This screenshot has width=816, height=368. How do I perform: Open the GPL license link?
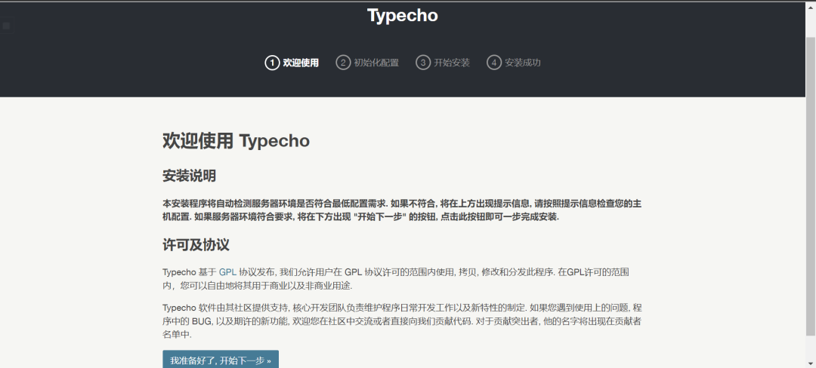point(227,272)
